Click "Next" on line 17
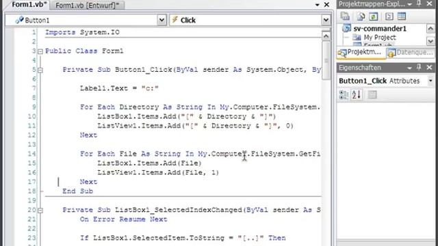 tap(88, 182)
